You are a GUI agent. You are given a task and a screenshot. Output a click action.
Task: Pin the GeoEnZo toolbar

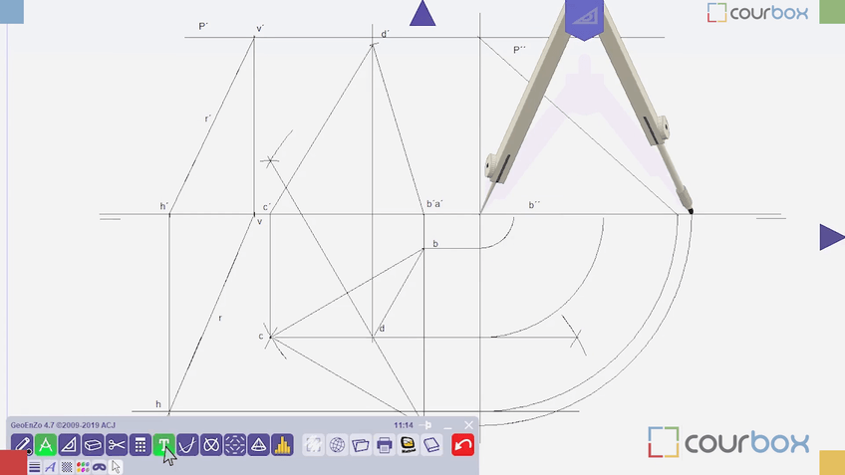click(426, 425)
